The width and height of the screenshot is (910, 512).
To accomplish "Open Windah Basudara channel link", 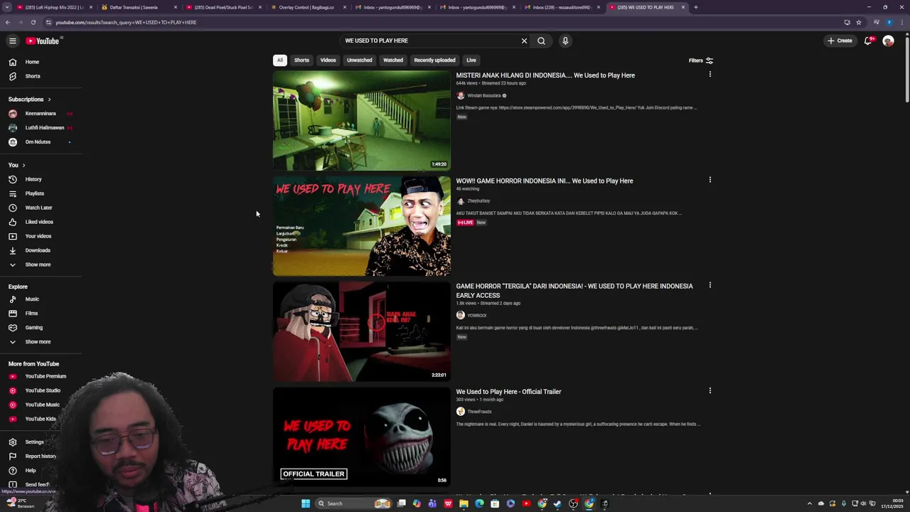I will [x=484, y=95].
